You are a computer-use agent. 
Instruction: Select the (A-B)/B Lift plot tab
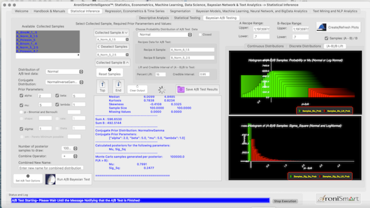pyautogui.click(x=334, y=46)
